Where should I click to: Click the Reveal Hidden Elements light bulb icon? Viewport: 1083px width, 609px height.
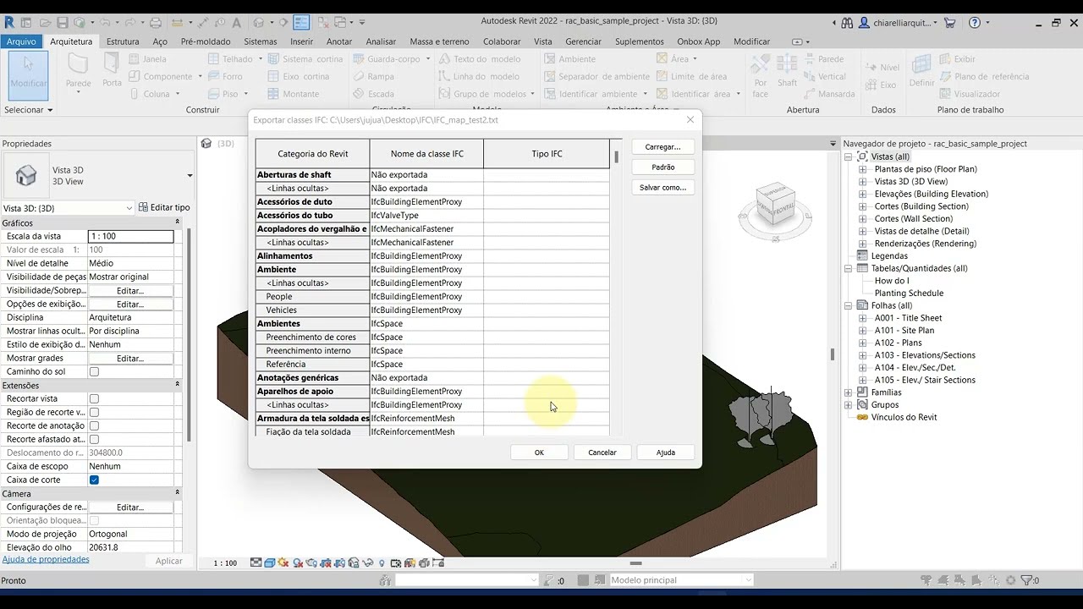point(382,563)
